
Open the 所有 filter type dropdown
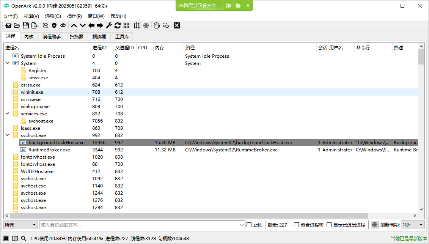pos(20,225)
